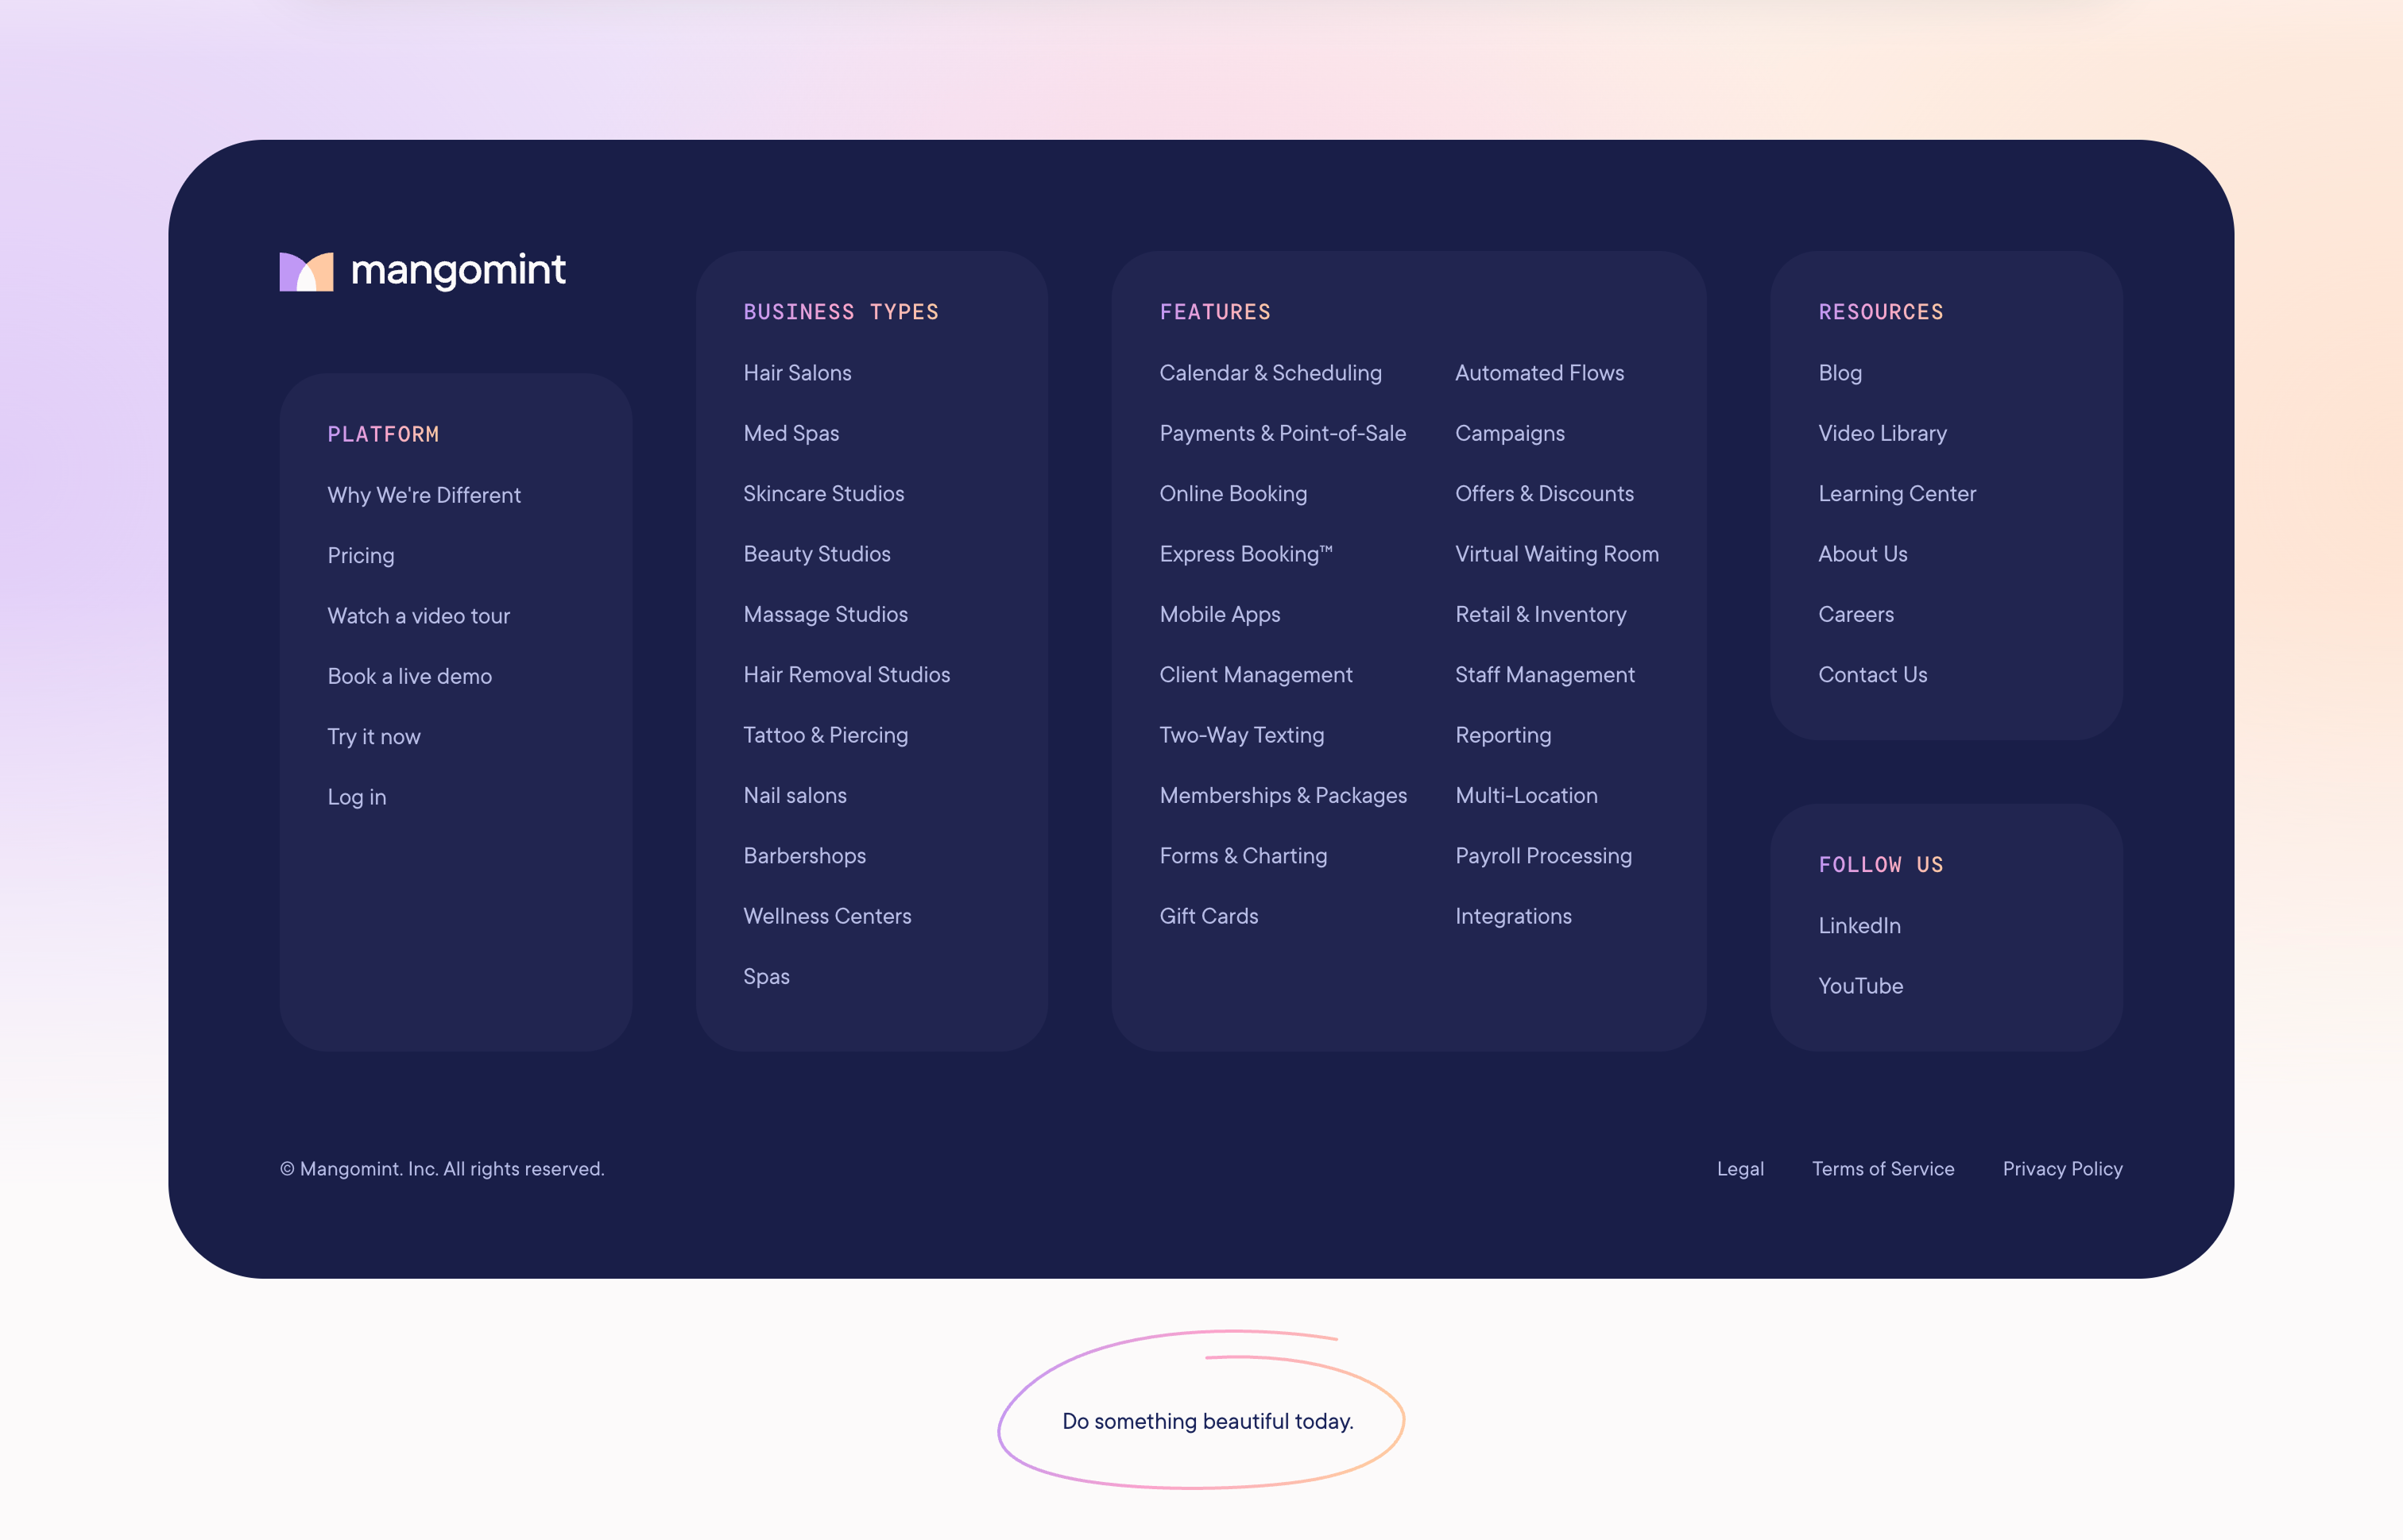2403x1540 pixels.
Task: Open the Terms of Service page
Action: click(1884, 1168)
